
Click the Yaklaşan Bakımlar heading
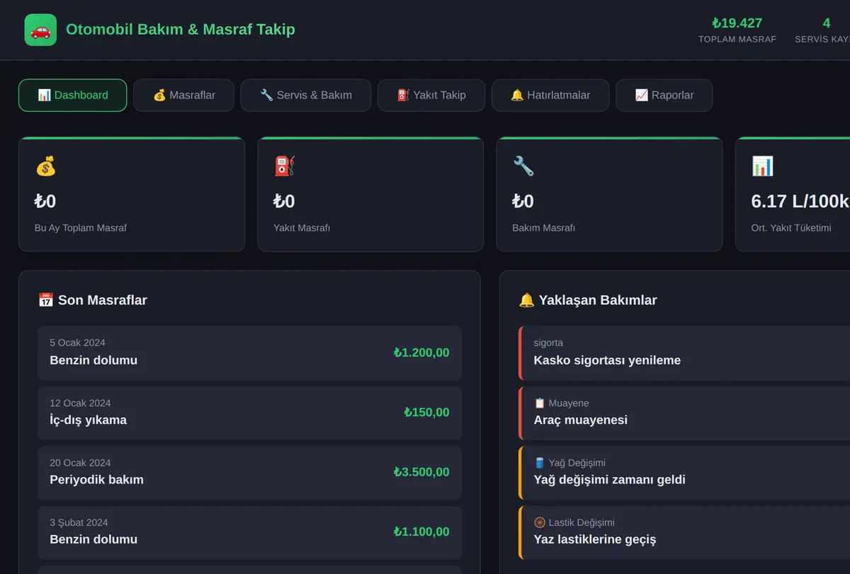click(x=598, y=300)
